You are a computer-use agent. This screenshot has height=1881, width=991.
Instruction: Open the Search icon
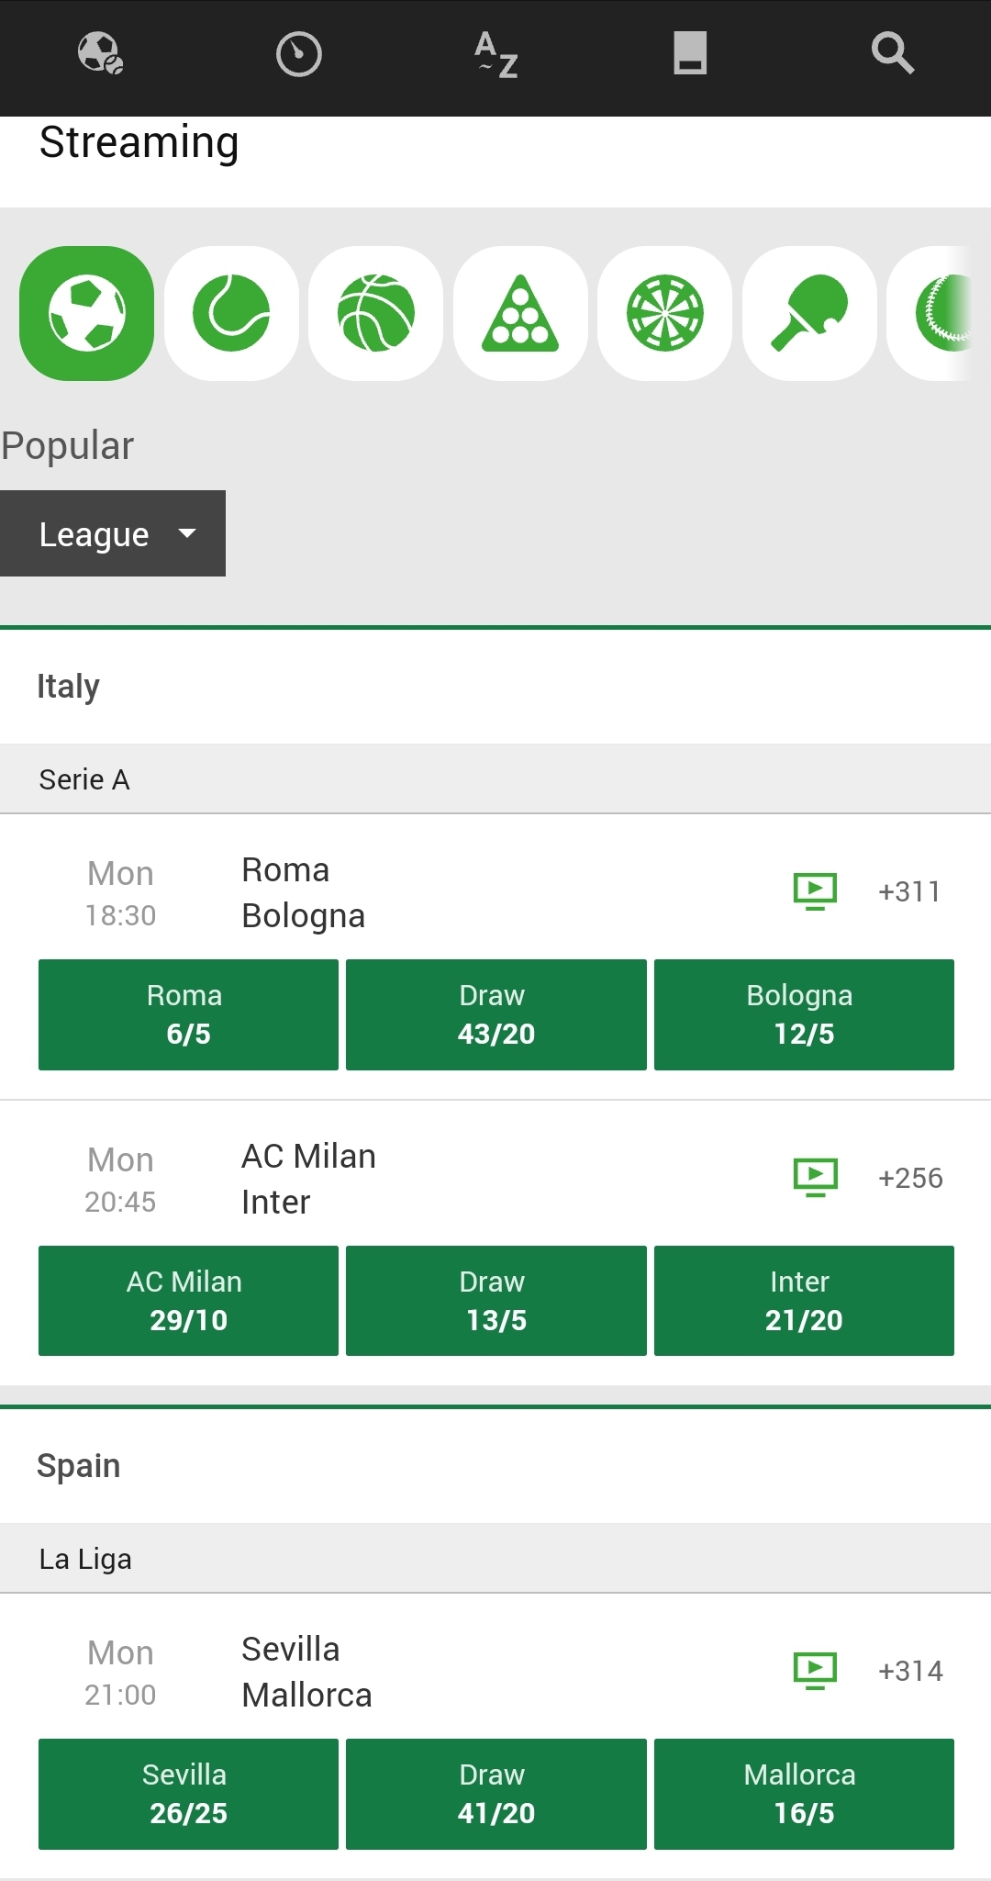[891, 55]
